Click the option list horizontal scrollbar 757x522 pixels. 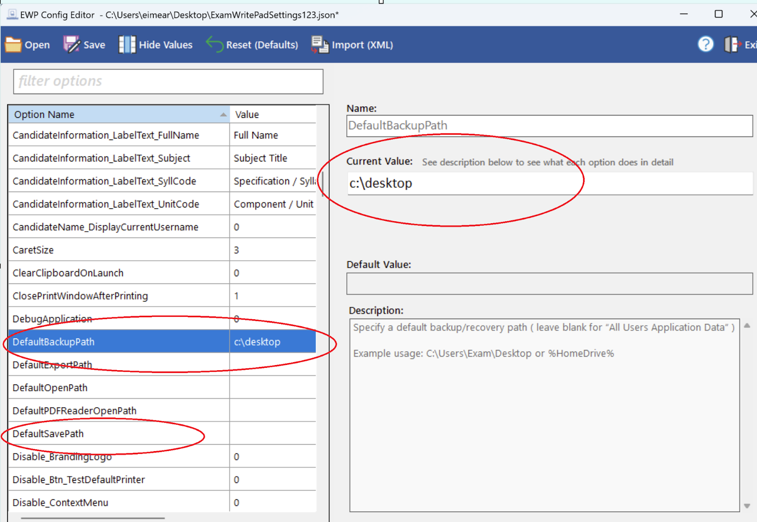(x=93, y=518)
